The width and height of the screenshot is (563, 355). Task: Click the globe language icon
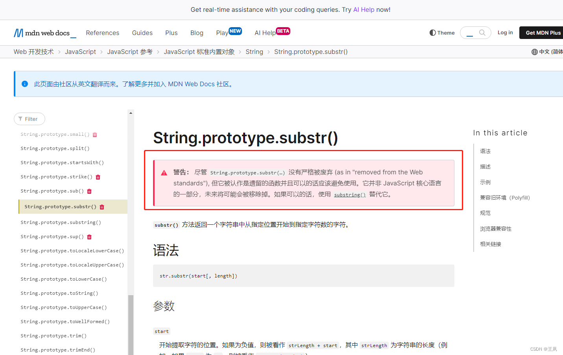click(534, 52)
